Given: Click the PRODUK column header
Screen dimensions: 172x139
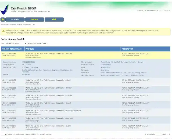Looking at the screenshot, I should click(73, 49).
